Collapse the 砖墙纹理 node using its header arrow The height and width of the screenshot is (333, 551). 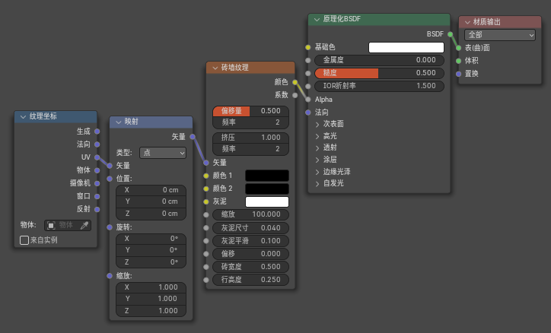coord(214,68)
